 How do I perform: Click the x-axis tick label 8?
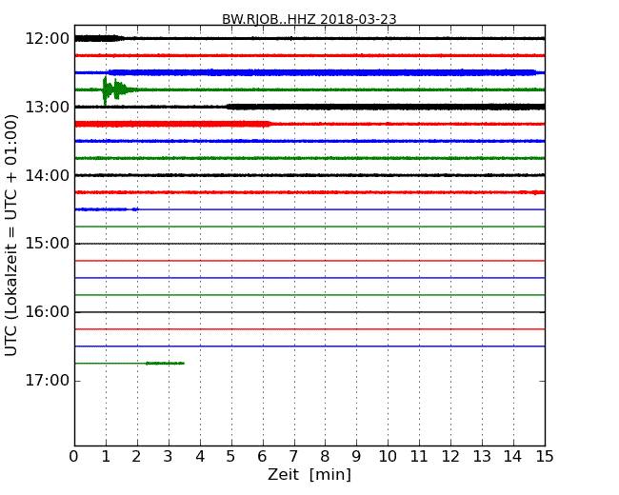[x=325, y=456]
